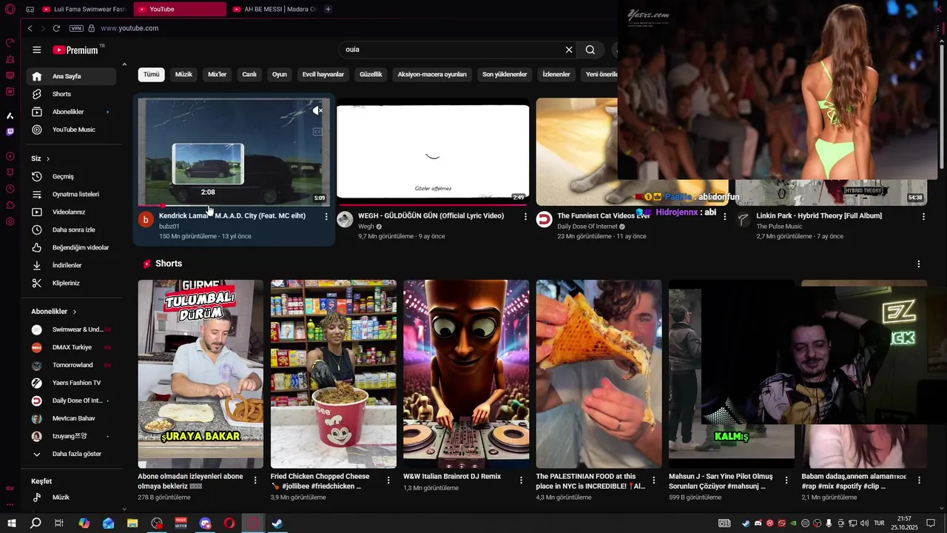This screenshot has height=533, width=947.
Task: Open options for Linkin Park Hybrid Theory
Action: coord(923,216)
